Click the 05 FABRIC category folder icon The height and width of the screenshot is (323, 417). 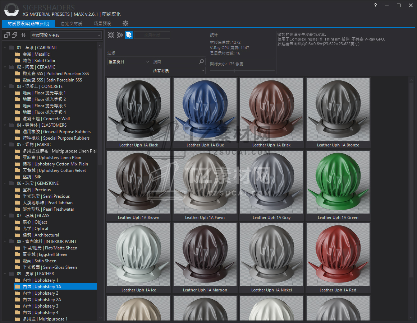(x=12, y=144)
